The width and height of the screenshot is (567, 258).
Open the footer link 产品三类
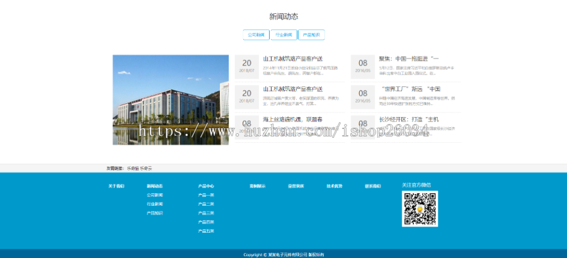tap(206, 213)
